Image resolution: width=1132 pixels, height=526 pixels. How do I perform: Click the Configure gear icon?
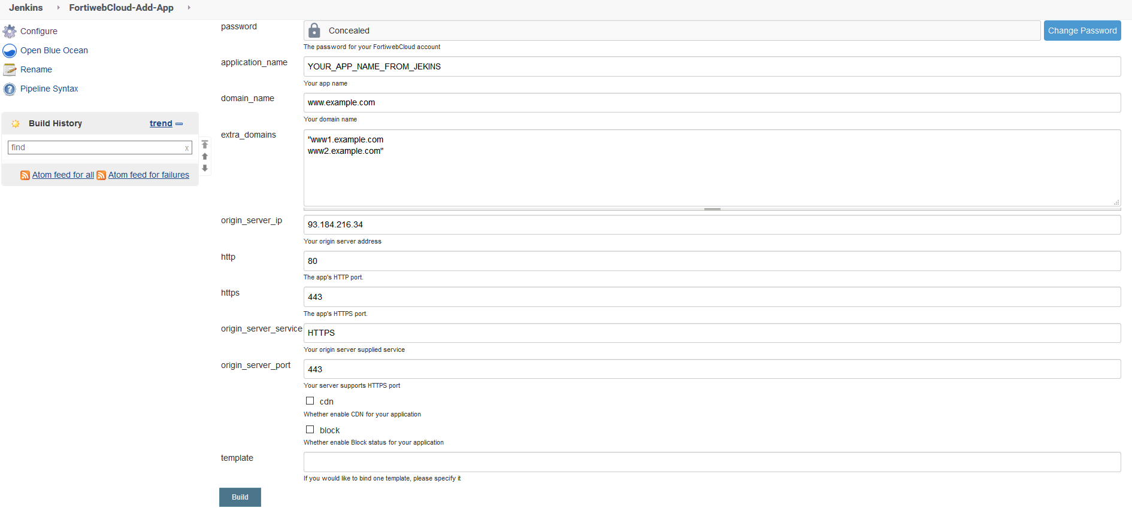(10, 31)
